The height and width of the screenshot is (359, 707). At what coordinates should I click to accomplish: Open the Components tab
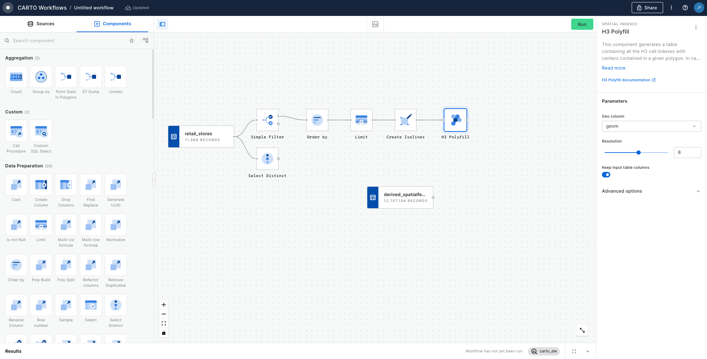113,24
